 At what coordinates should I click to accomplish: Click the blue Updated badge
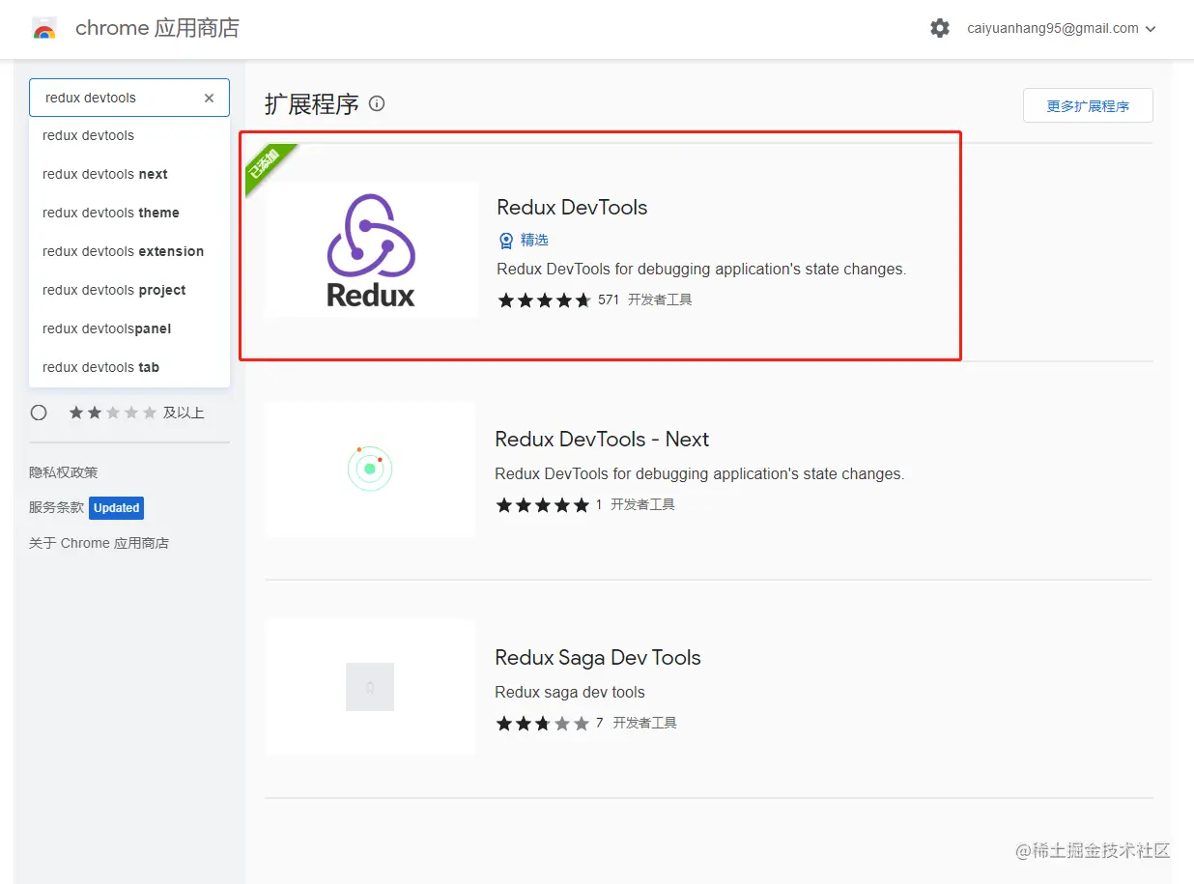[x=117, y=508]
